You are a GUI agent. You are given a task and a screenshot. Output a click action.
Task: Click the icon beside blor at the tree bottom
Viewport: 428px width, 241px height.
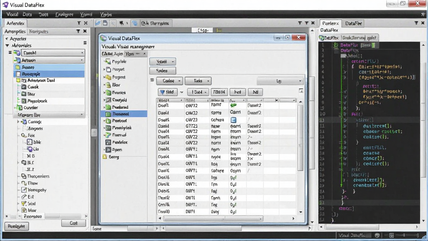tap(24, 210)
